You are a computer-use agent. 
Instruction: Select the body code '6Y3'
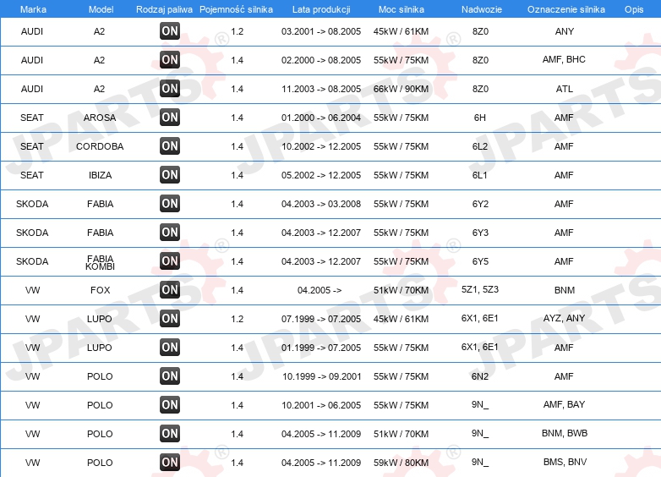480,233
